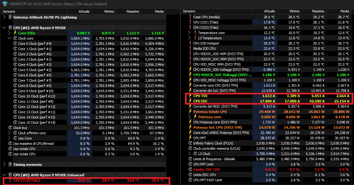Collapse the Clock core subtree
The height and width of the screenshot is (185, 354).
9,38
